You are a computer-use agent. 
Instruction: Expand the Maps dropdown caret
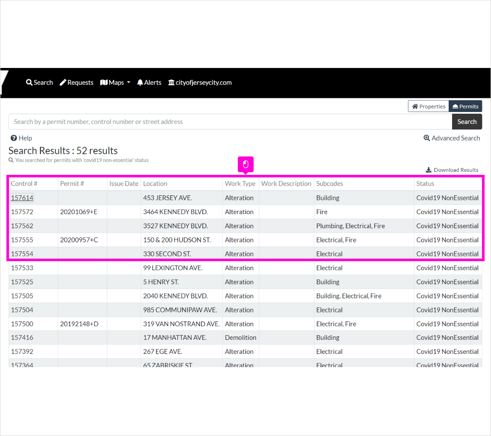pyautogui.click(x=129, y=82)
